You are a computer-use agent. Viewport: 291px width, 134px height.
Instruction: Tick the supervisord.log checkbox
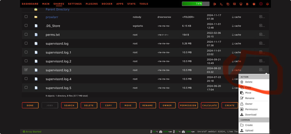(x=26, y=43)
